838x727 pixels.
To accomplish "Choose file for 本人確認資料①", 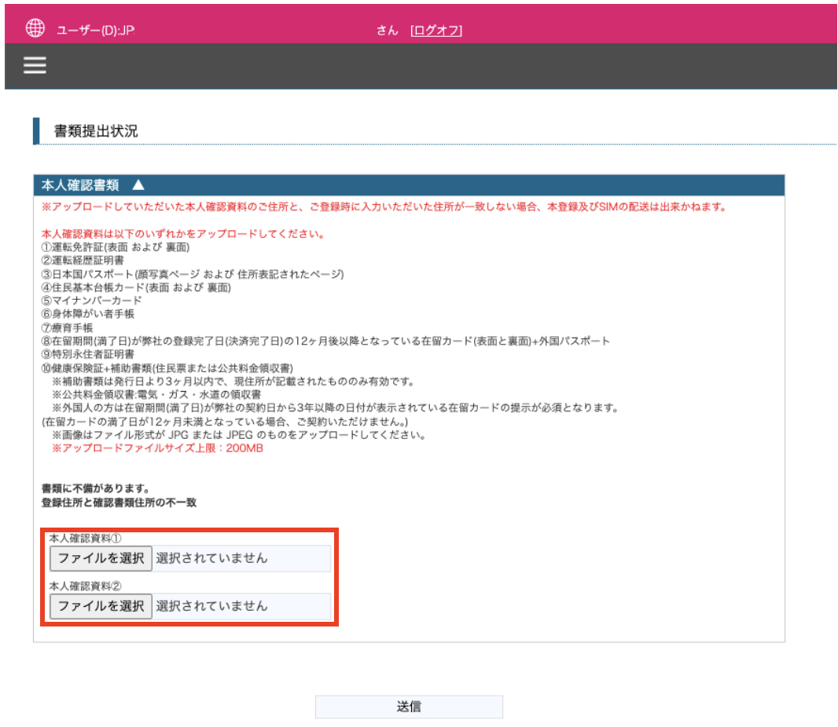I will pyautogui.click(x=101, y=558).
